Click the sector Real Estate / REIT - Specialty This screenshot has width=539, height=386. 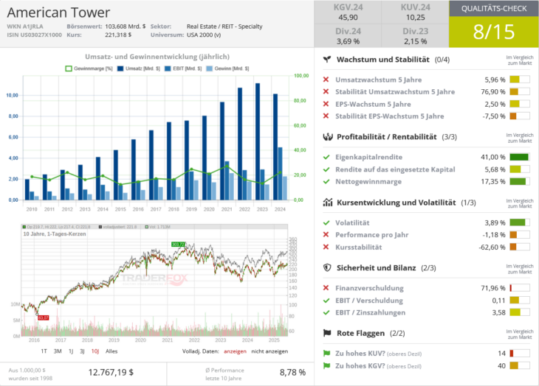point(224,27)
